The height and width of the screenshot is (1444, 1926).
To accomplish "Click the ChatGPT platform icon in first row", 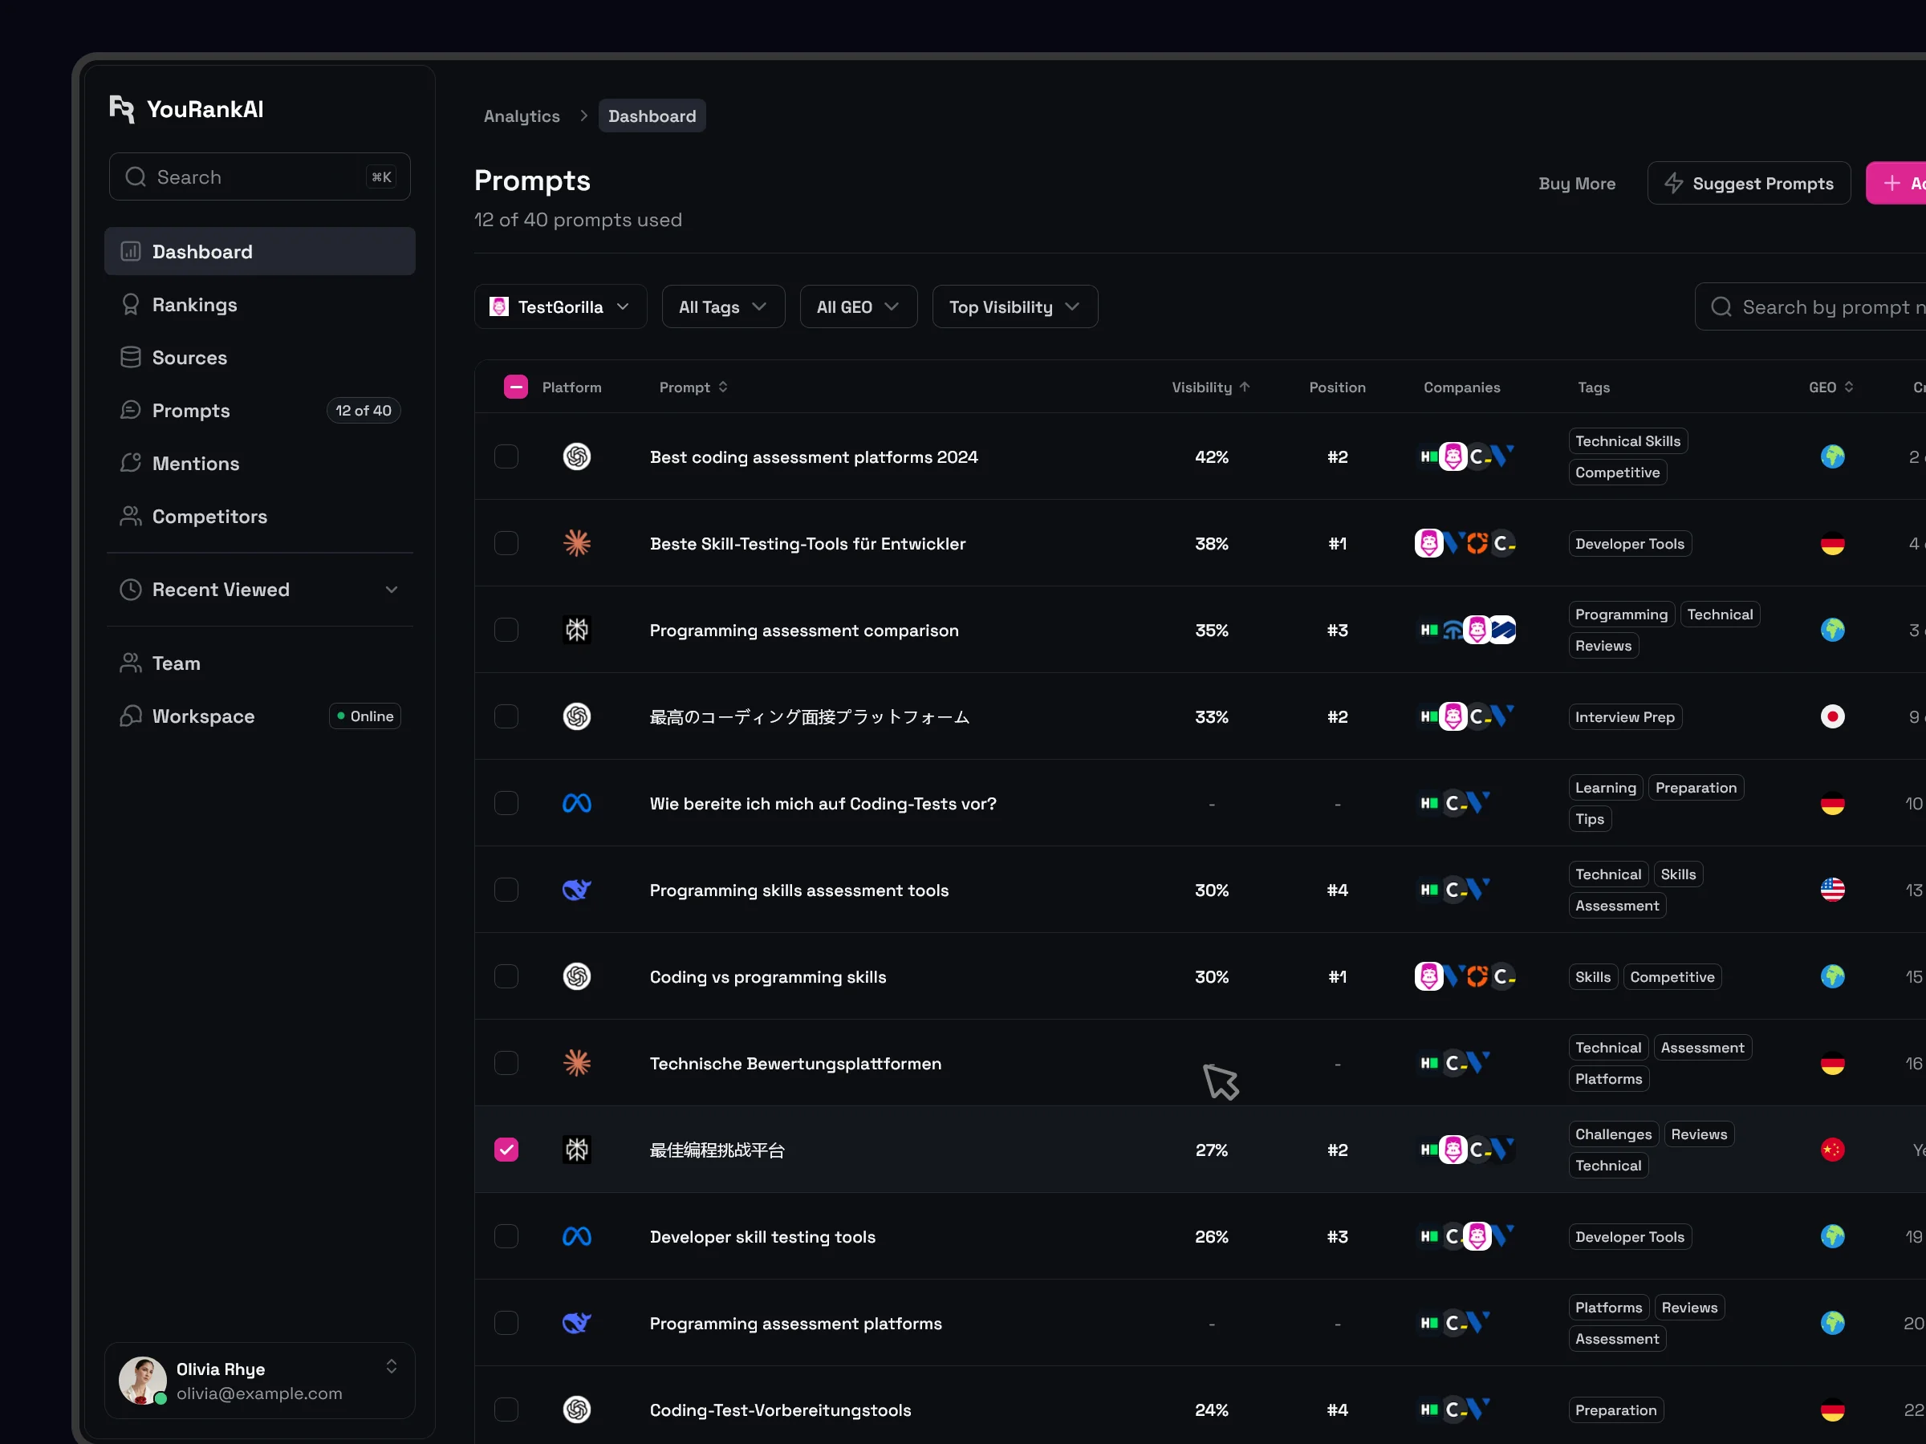I will [x=576, y=457].
